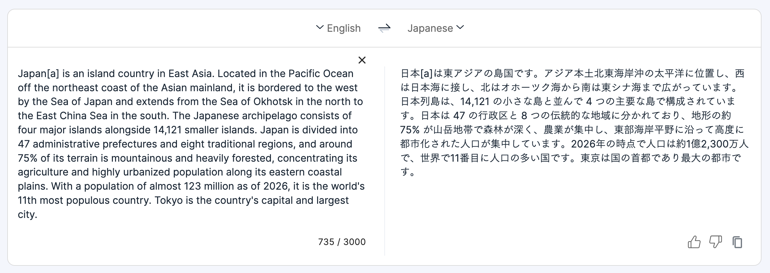Select the Japanese translation output area
The image size is (770, 273).
coord(574,123)
